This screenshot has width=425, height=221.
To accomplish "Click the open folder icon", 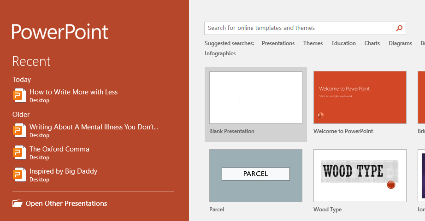I will pos(18,203).
